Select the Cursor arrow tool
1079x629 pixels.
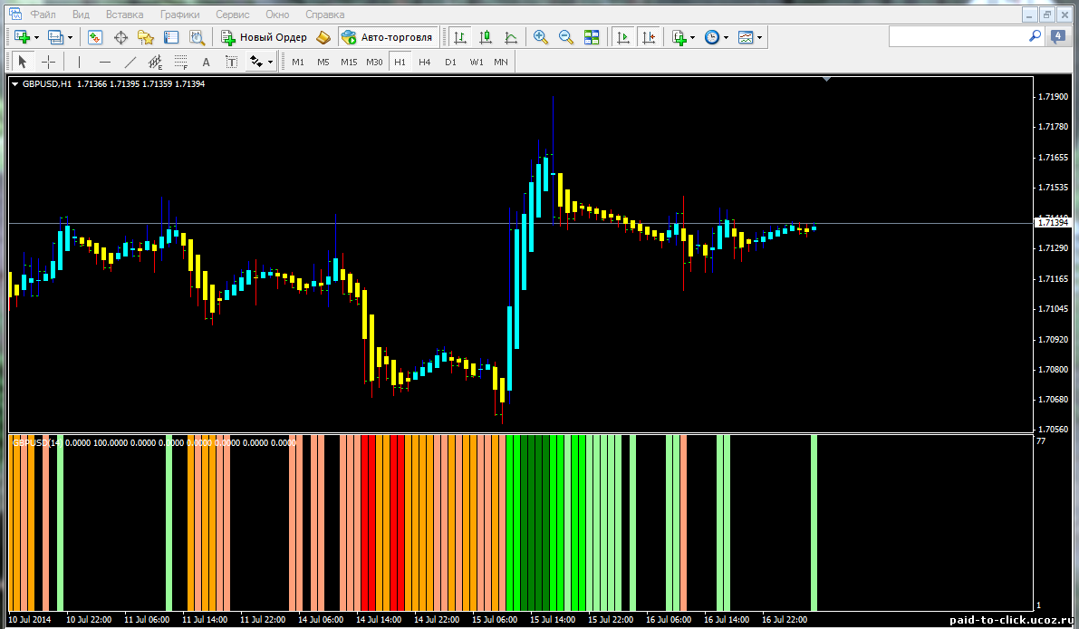pos(22,62)
